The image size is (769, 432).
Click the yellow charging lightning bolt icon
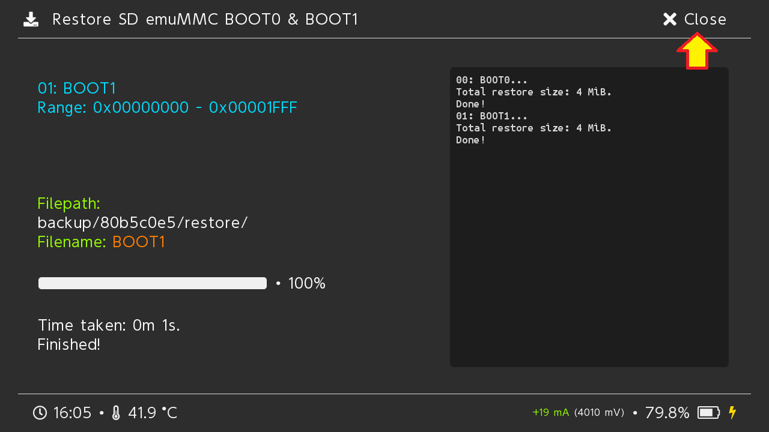732,413
